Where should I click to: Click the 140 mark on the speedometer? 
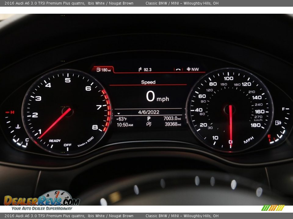click(257, 98)
